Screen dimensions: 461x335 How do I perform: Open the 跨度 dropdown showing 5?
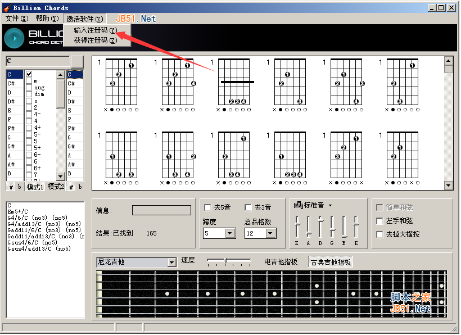tap(230, 233)
